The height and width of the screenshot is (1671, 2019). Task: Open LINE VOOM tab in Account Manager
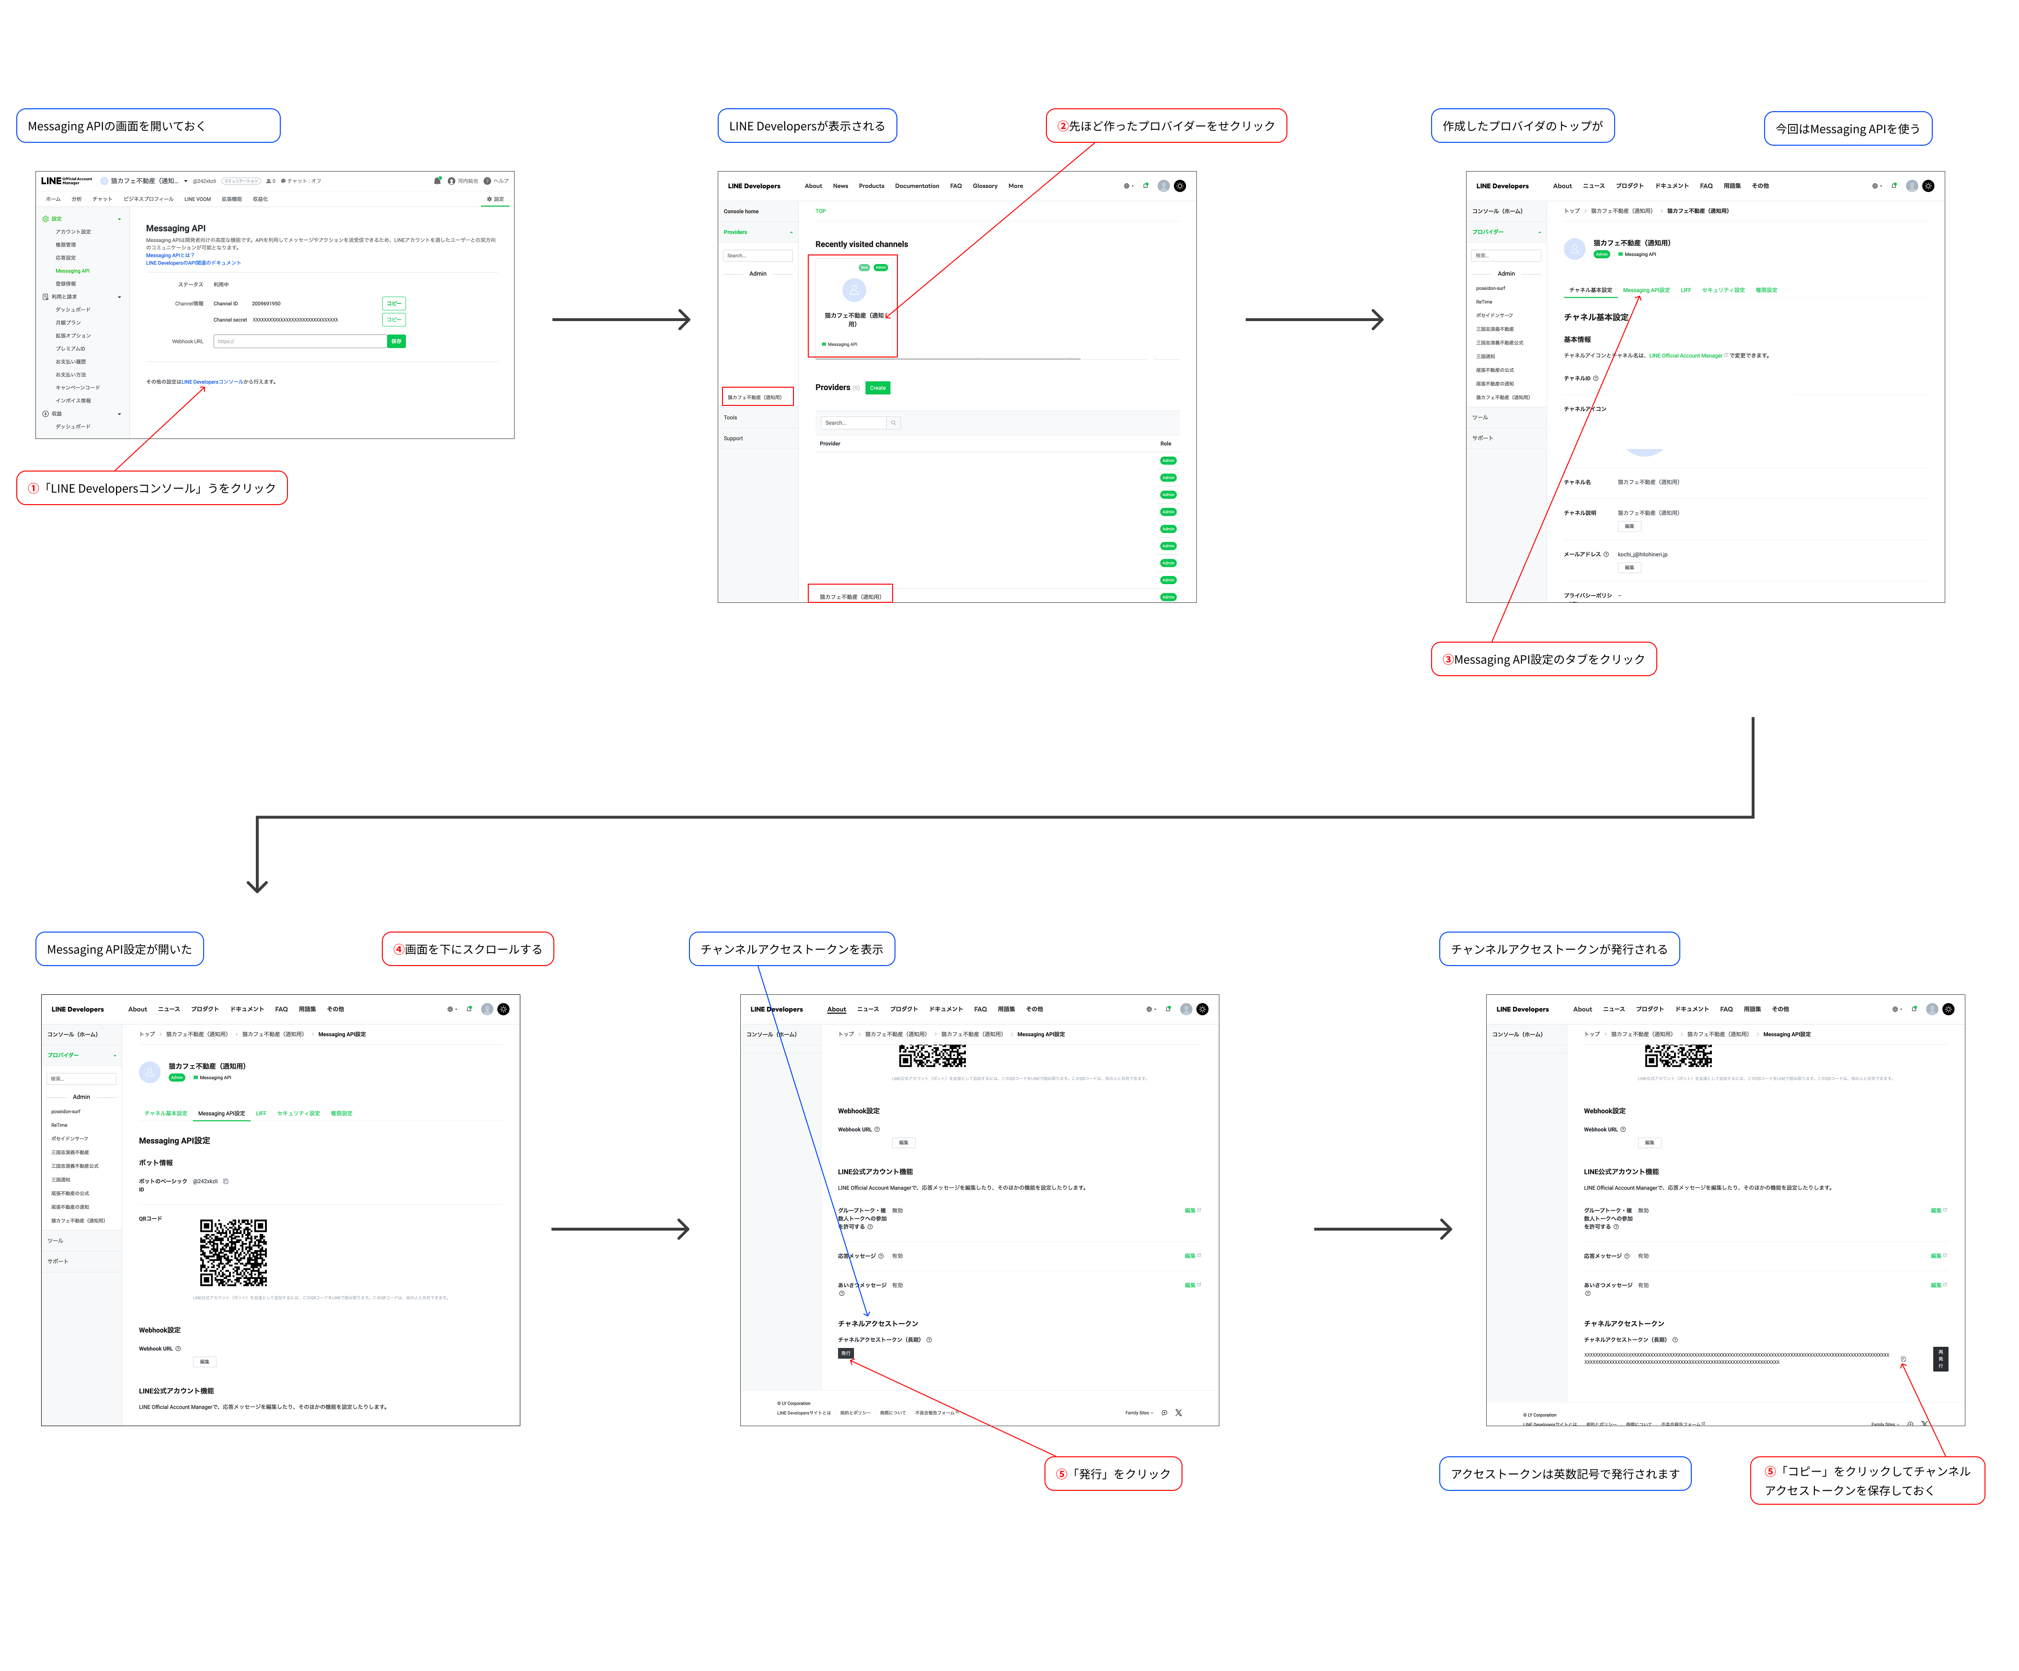coord(197,199)
